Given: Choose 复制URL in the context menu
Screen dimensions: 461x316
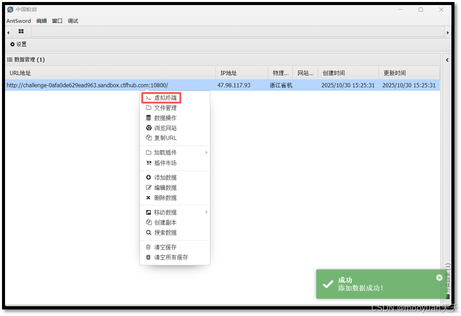Looking at the screenshot, I should tap(165, 138).
